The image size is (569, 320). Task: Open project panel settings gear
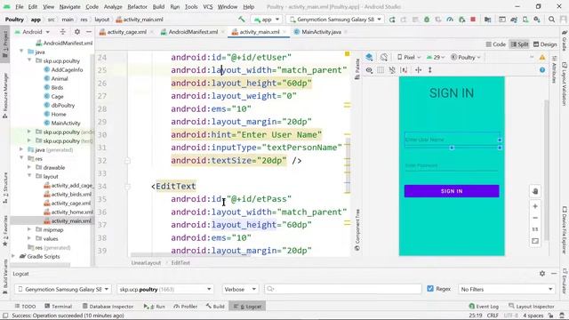click(x=77, y=32)
